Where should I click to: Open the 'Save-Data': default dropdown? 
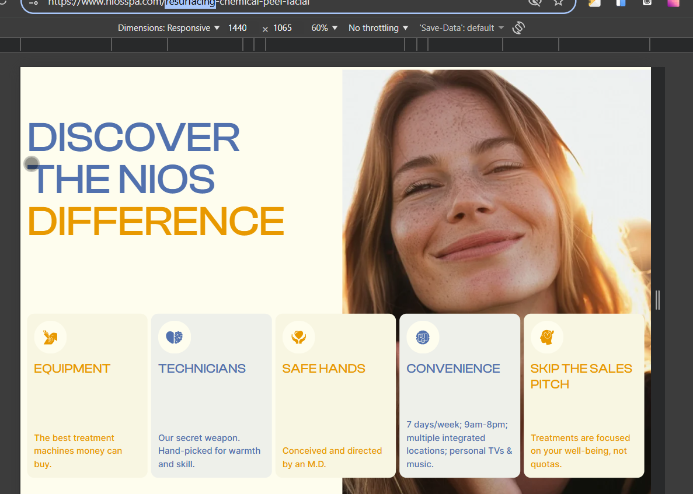(461, 28)
